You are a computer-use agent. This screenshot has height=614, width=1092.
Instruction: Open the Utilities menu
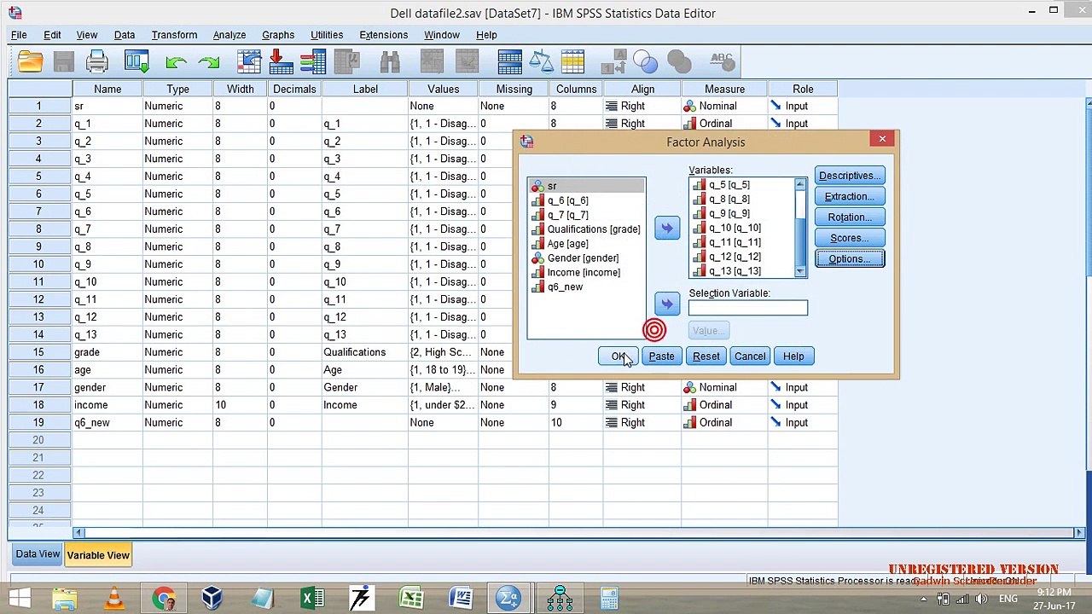[x=327, y=35]
